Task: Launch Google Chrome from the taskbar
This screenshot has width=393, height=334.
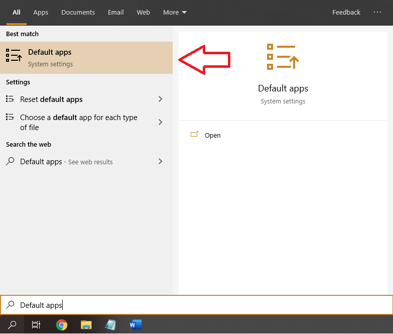Action: coord(61,325)
